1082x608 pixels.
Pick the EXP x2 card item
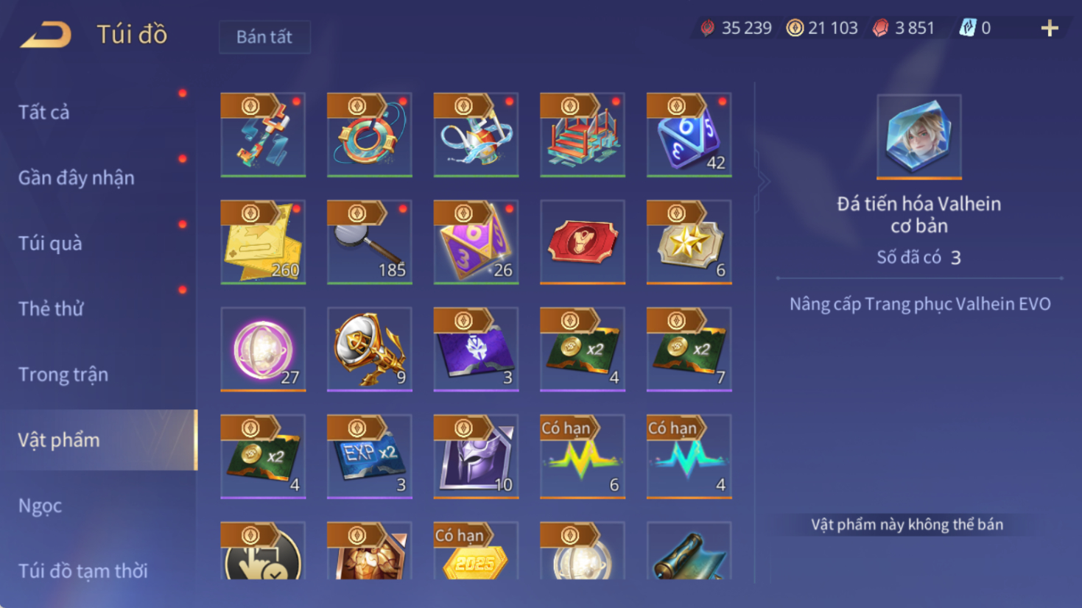coord(370,456)
